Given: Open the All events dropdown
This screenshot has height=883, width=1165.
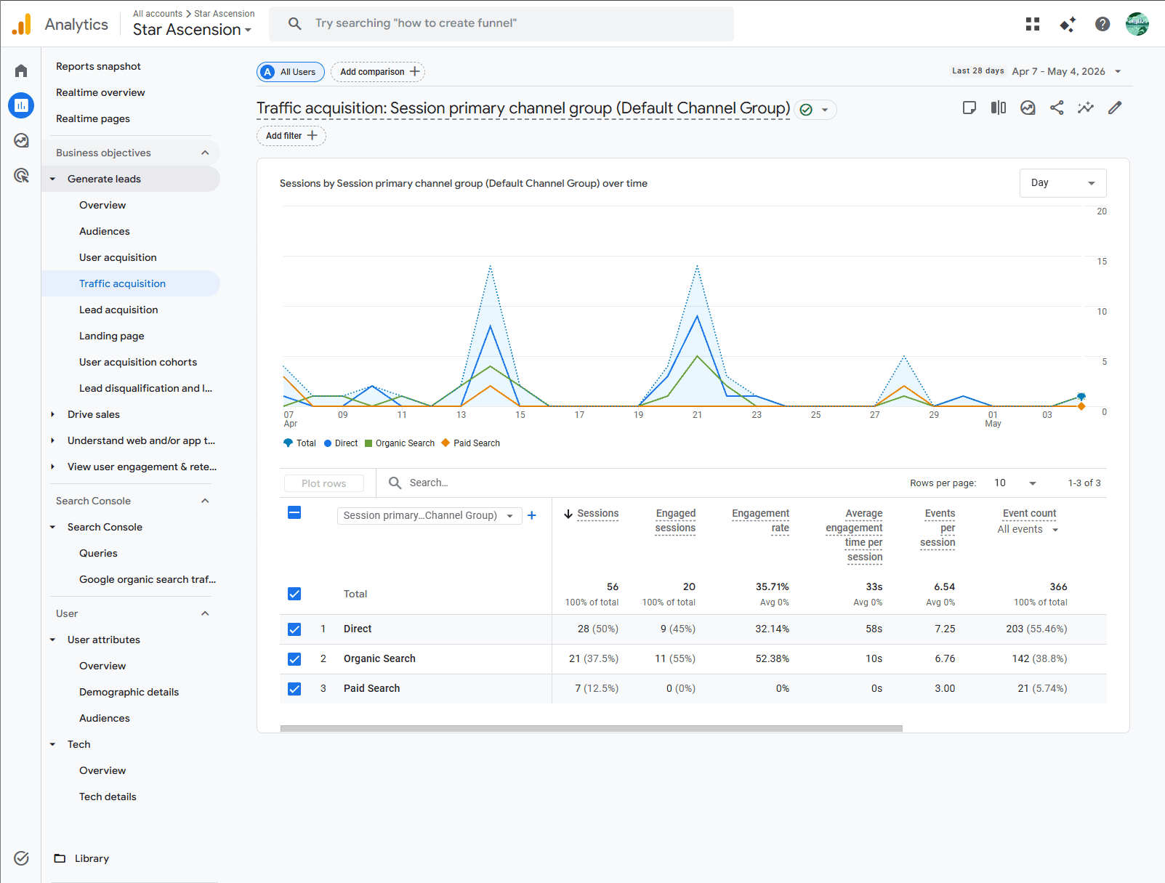Looking at the screenshot, I should click(x=1028, y=529).
